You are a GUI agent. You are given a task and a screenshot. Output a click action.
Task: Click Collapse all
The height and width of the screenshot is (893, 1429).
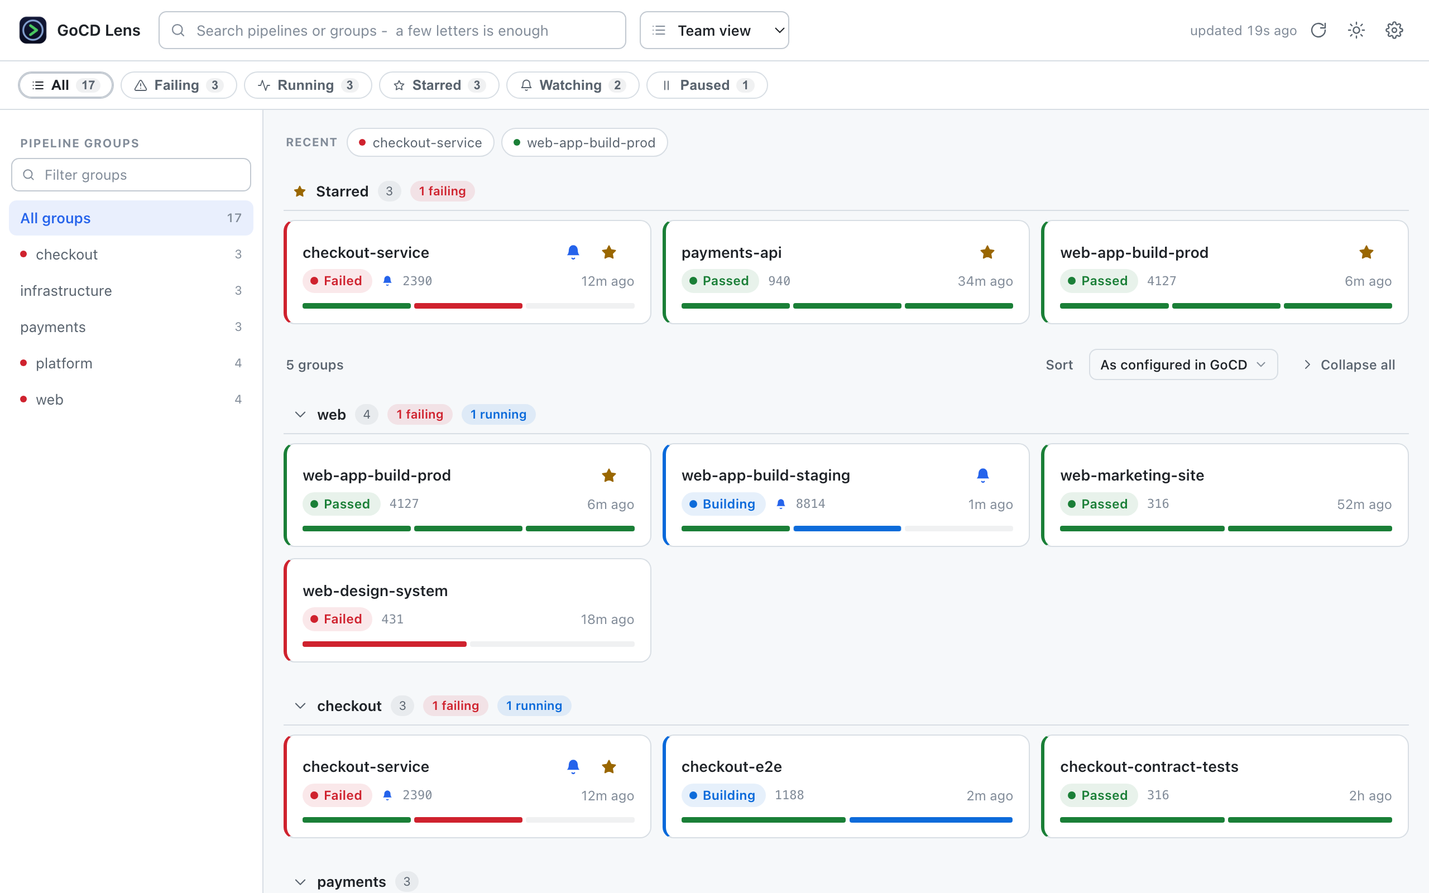(x=1349, y=364)
